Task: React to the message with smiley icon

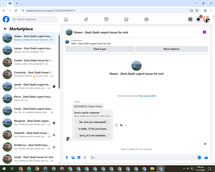Action: click(x=117, y=125)
